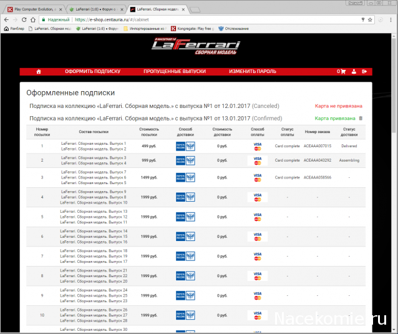The height and width of the screenshot is (334, 398).
Task: Open ПРОПУЩЕННЫЕ ВЫПУСКИ menu item
Action: 175,72
